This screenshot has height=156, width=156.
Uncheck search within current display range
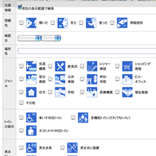point(20,7)
